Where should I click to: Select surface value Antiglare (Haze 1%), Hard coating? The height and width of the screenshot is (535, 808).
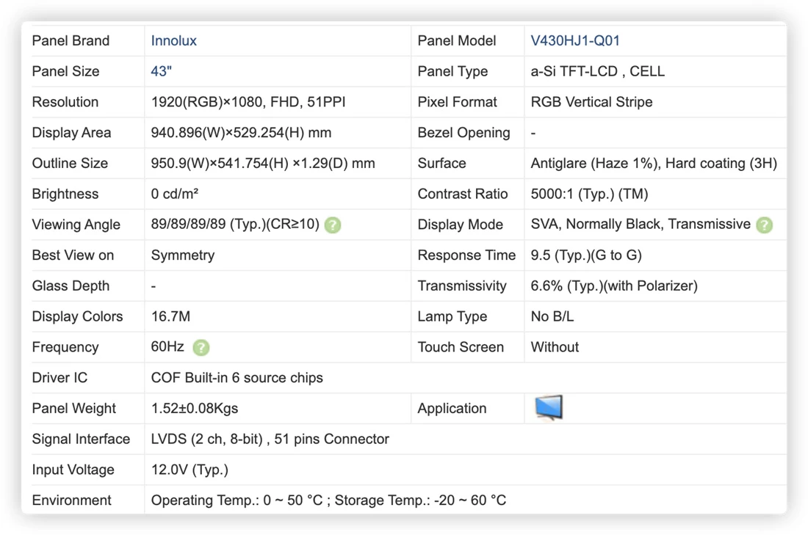(x=654, y=163)
